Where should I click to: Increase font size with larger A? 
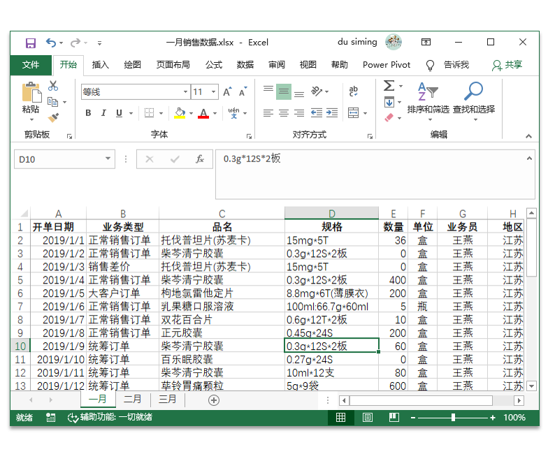227,92
